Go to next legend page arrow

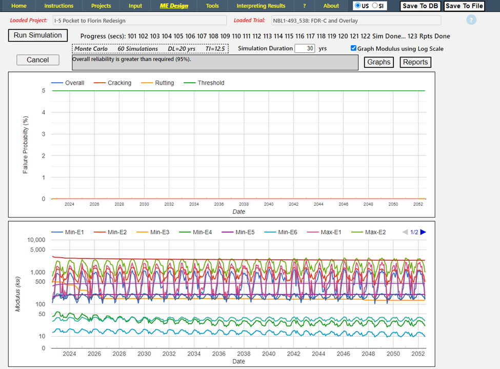[424, 232]
